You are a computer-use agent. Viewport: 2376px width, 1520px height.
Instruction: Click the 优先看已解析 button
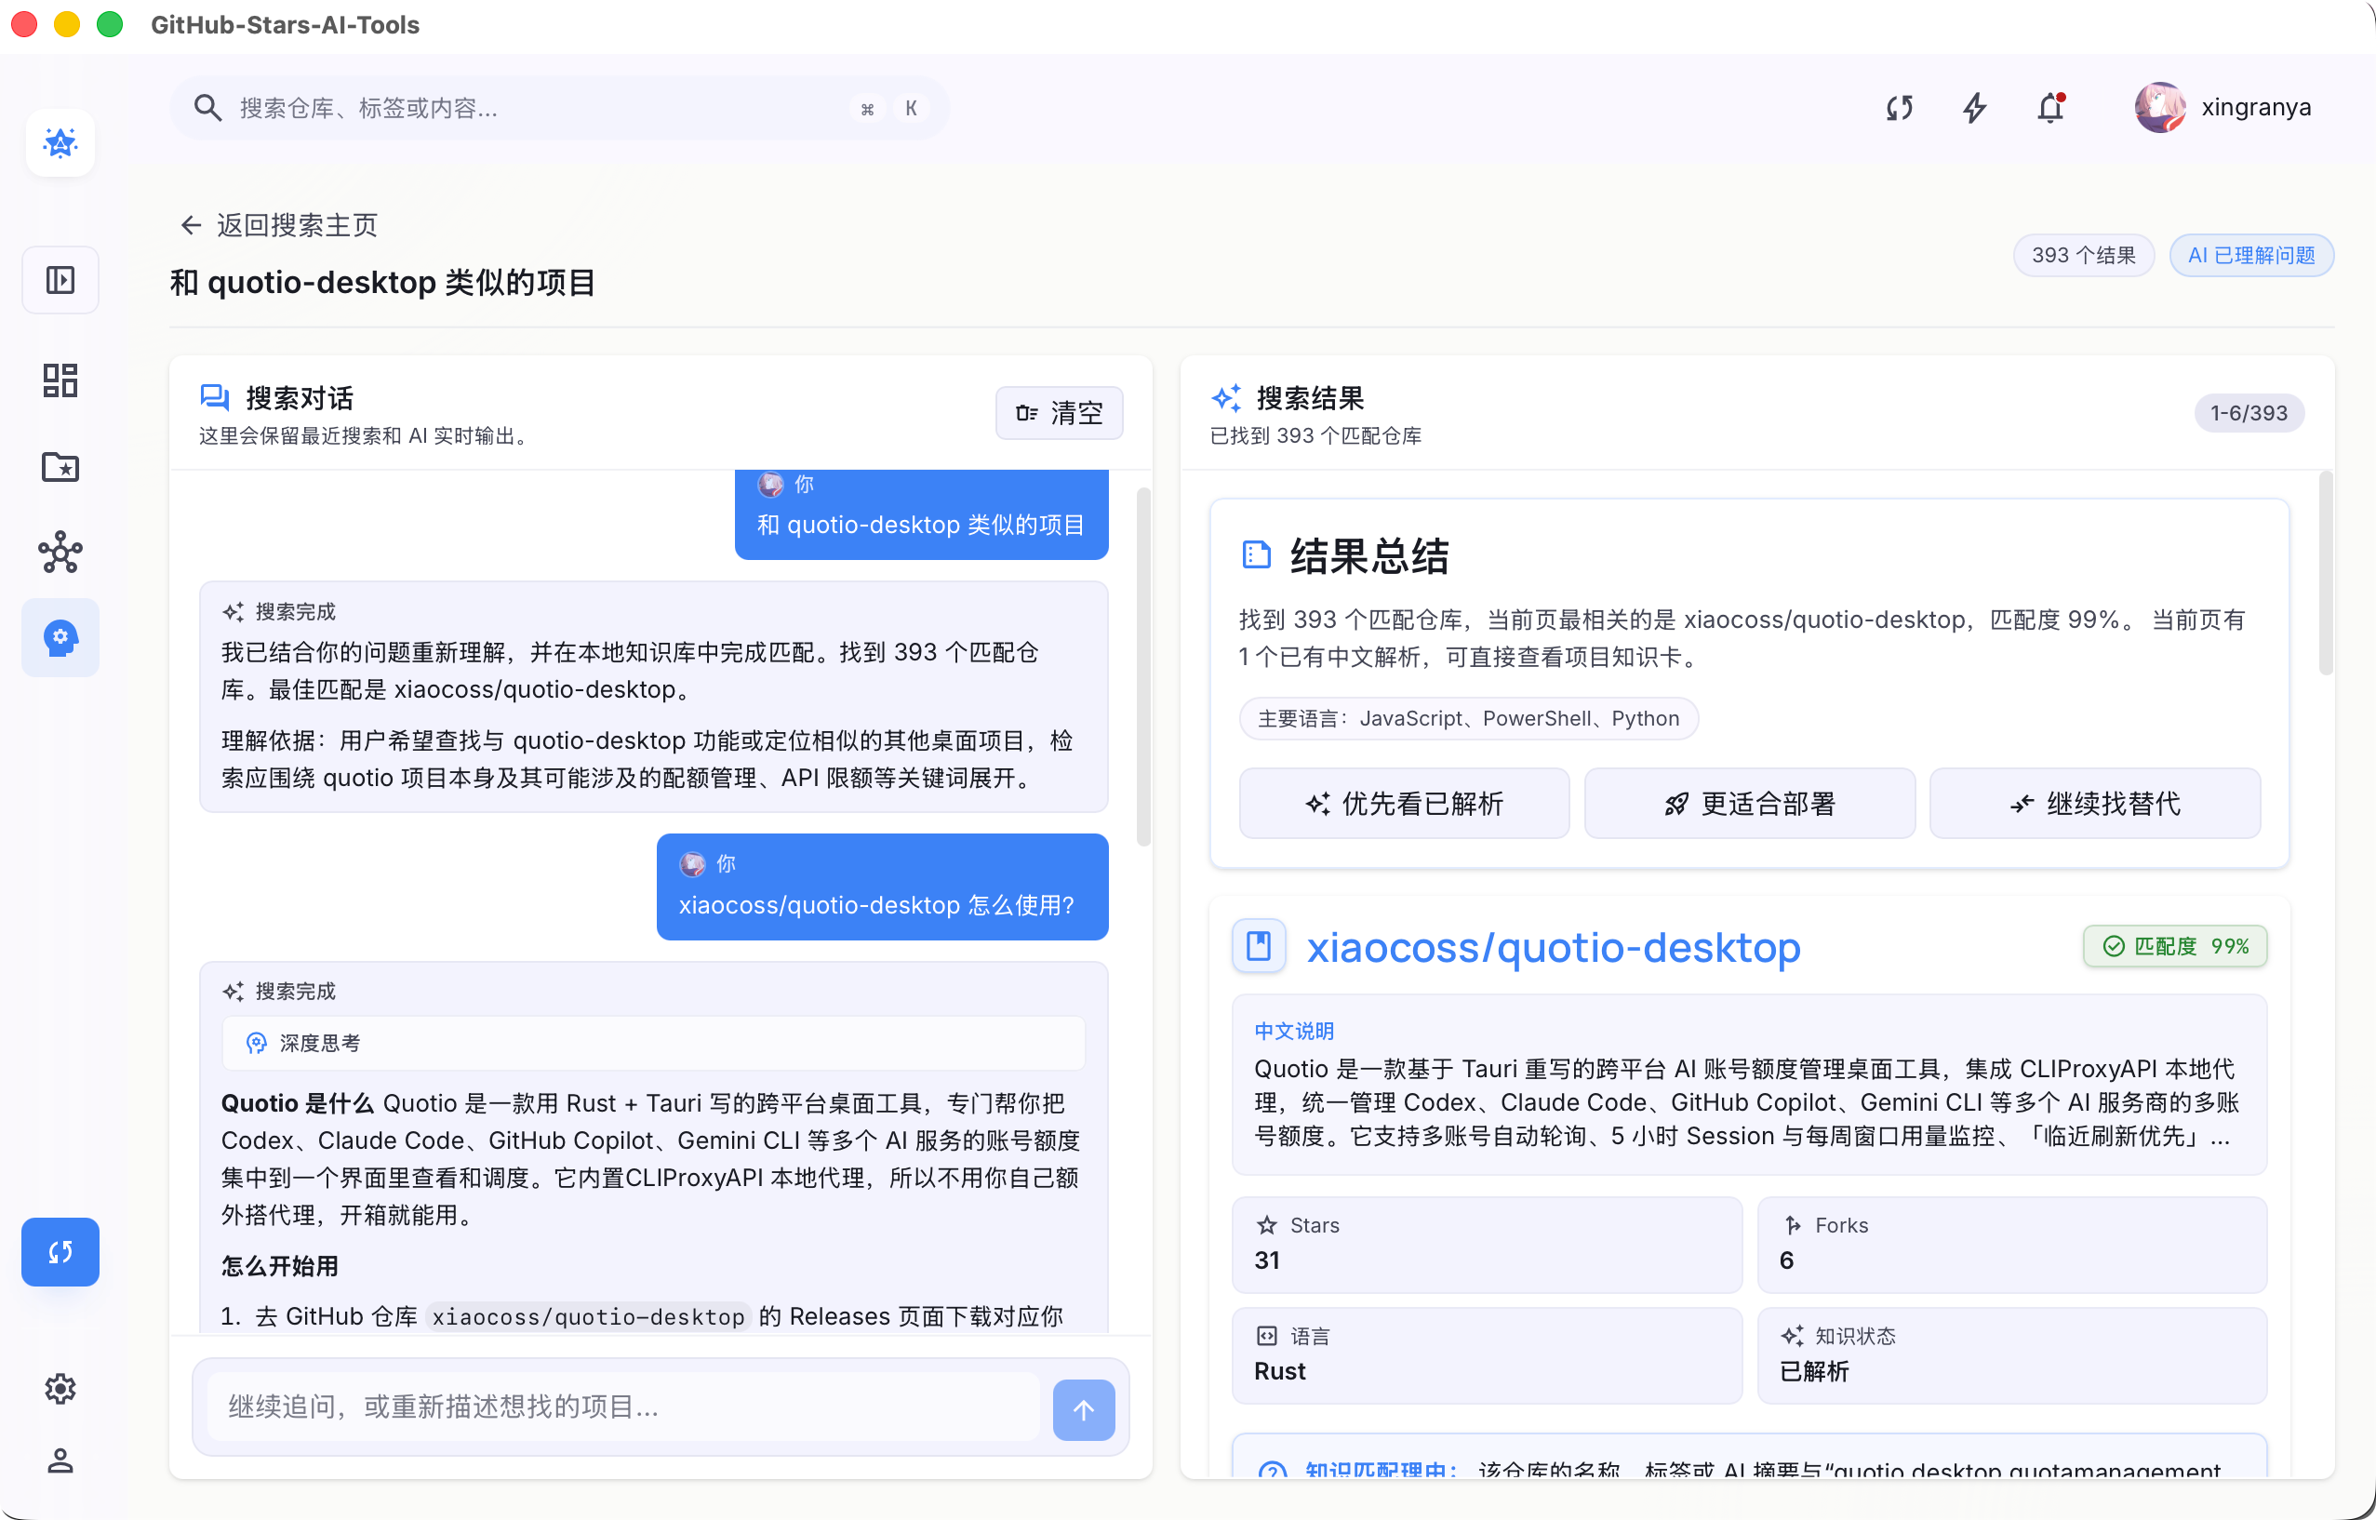[1404, 804]
